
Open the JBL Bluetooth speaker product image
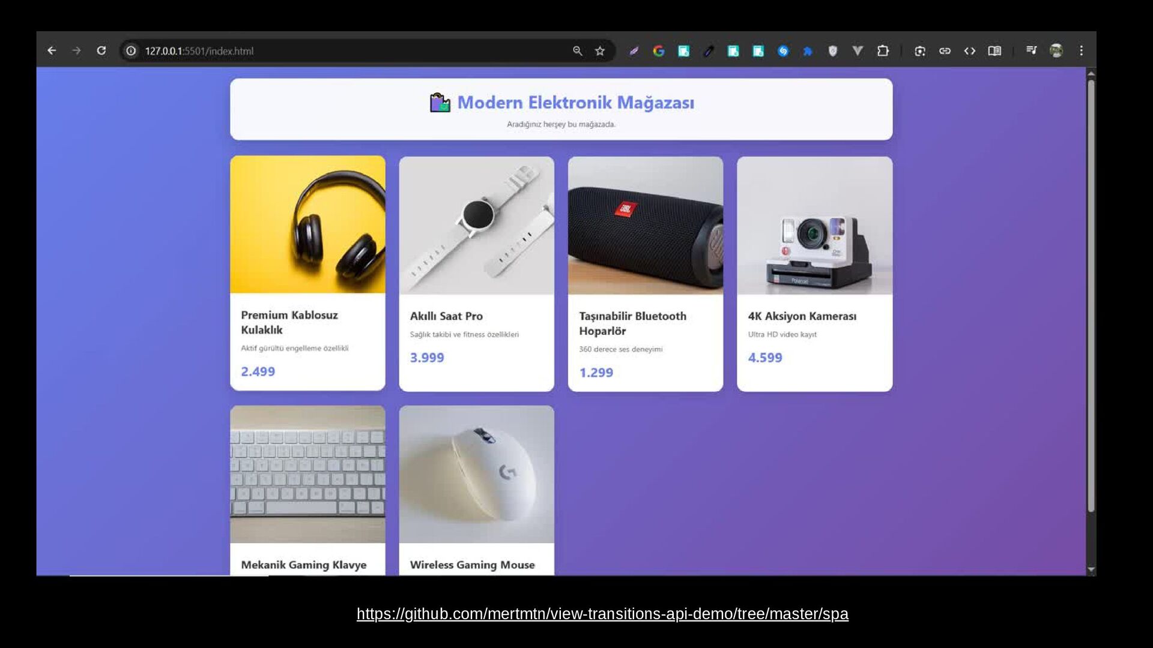point(646,226)
